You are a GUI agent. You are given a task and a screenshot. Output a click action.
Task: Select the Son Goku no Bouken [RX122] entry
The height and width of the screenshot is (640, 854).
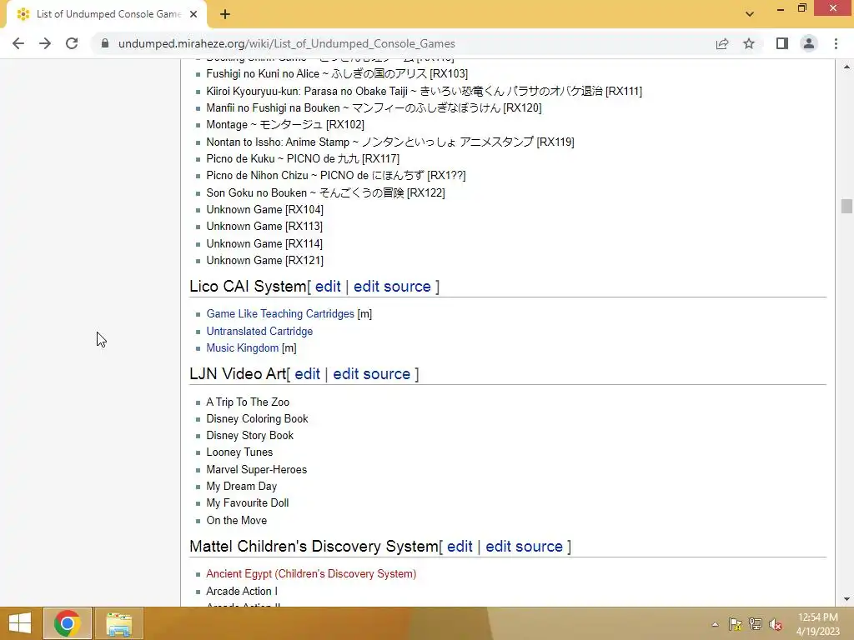click(326, 193)
